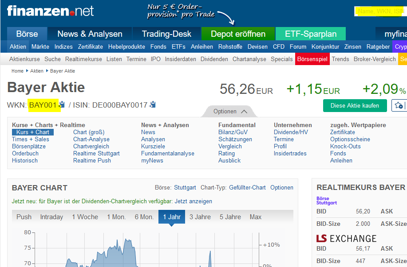
Task: Open Realtimekurse submenu item
Action: point(83,59)
